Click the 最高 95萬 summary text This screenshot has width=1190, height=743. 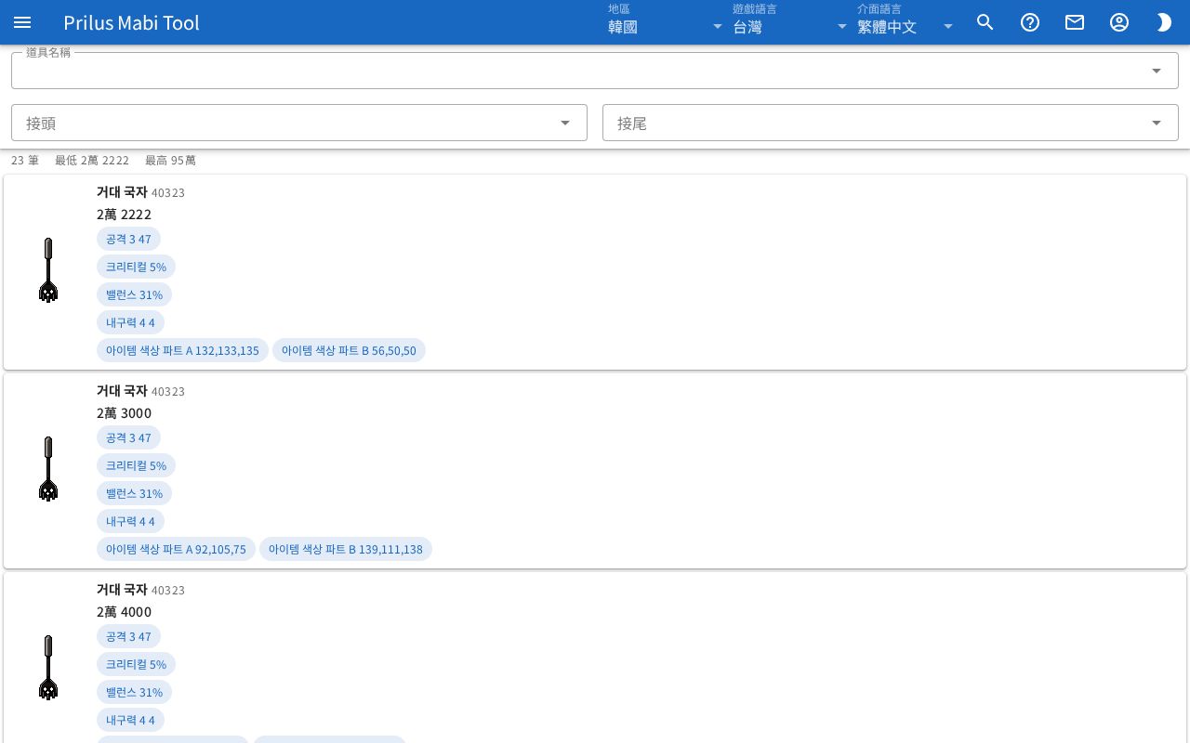pyautogui.click(x=170, y=161)
